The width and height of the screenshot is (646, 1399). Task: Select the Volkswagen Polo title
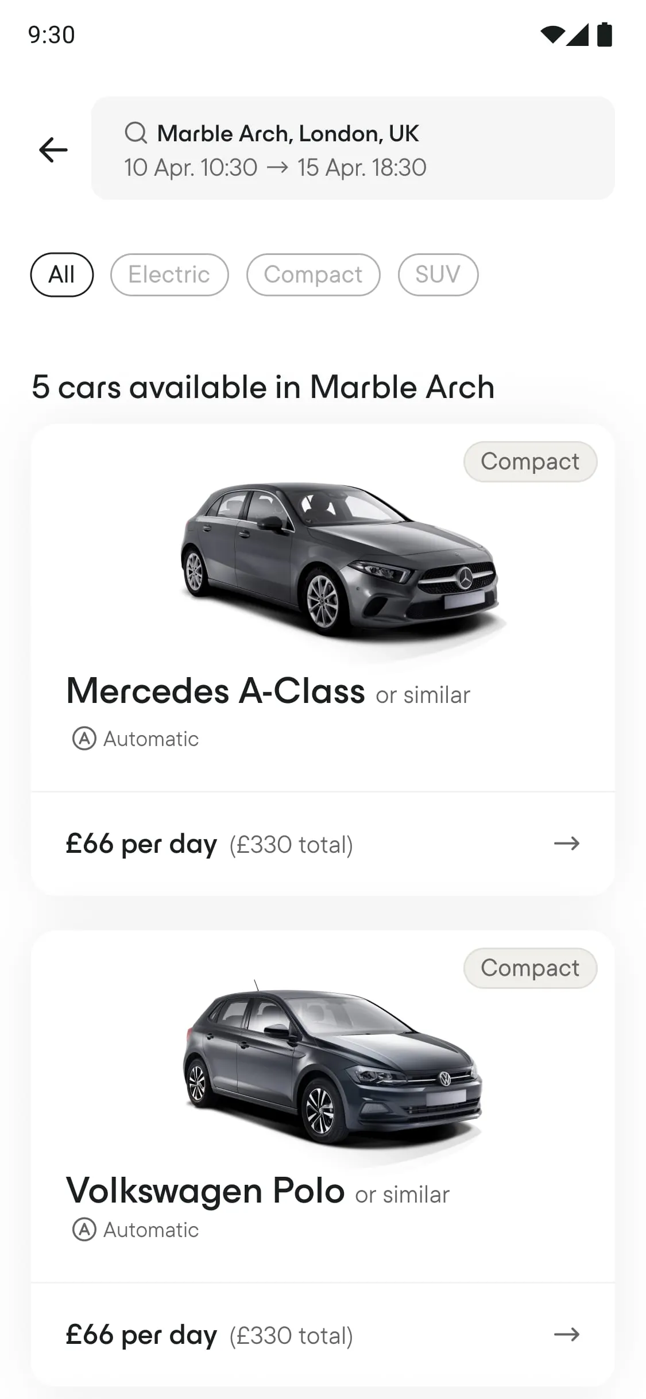(206, 1191)
